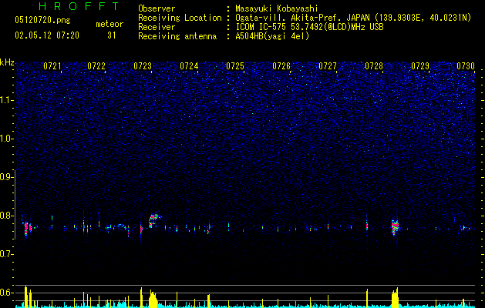
Task: Select antenna value A504HB(yagi 4el)
Action: pos(272,36)
